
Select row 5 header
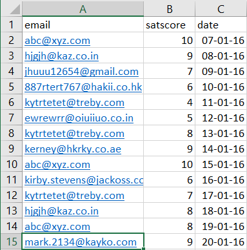point(12,87)
